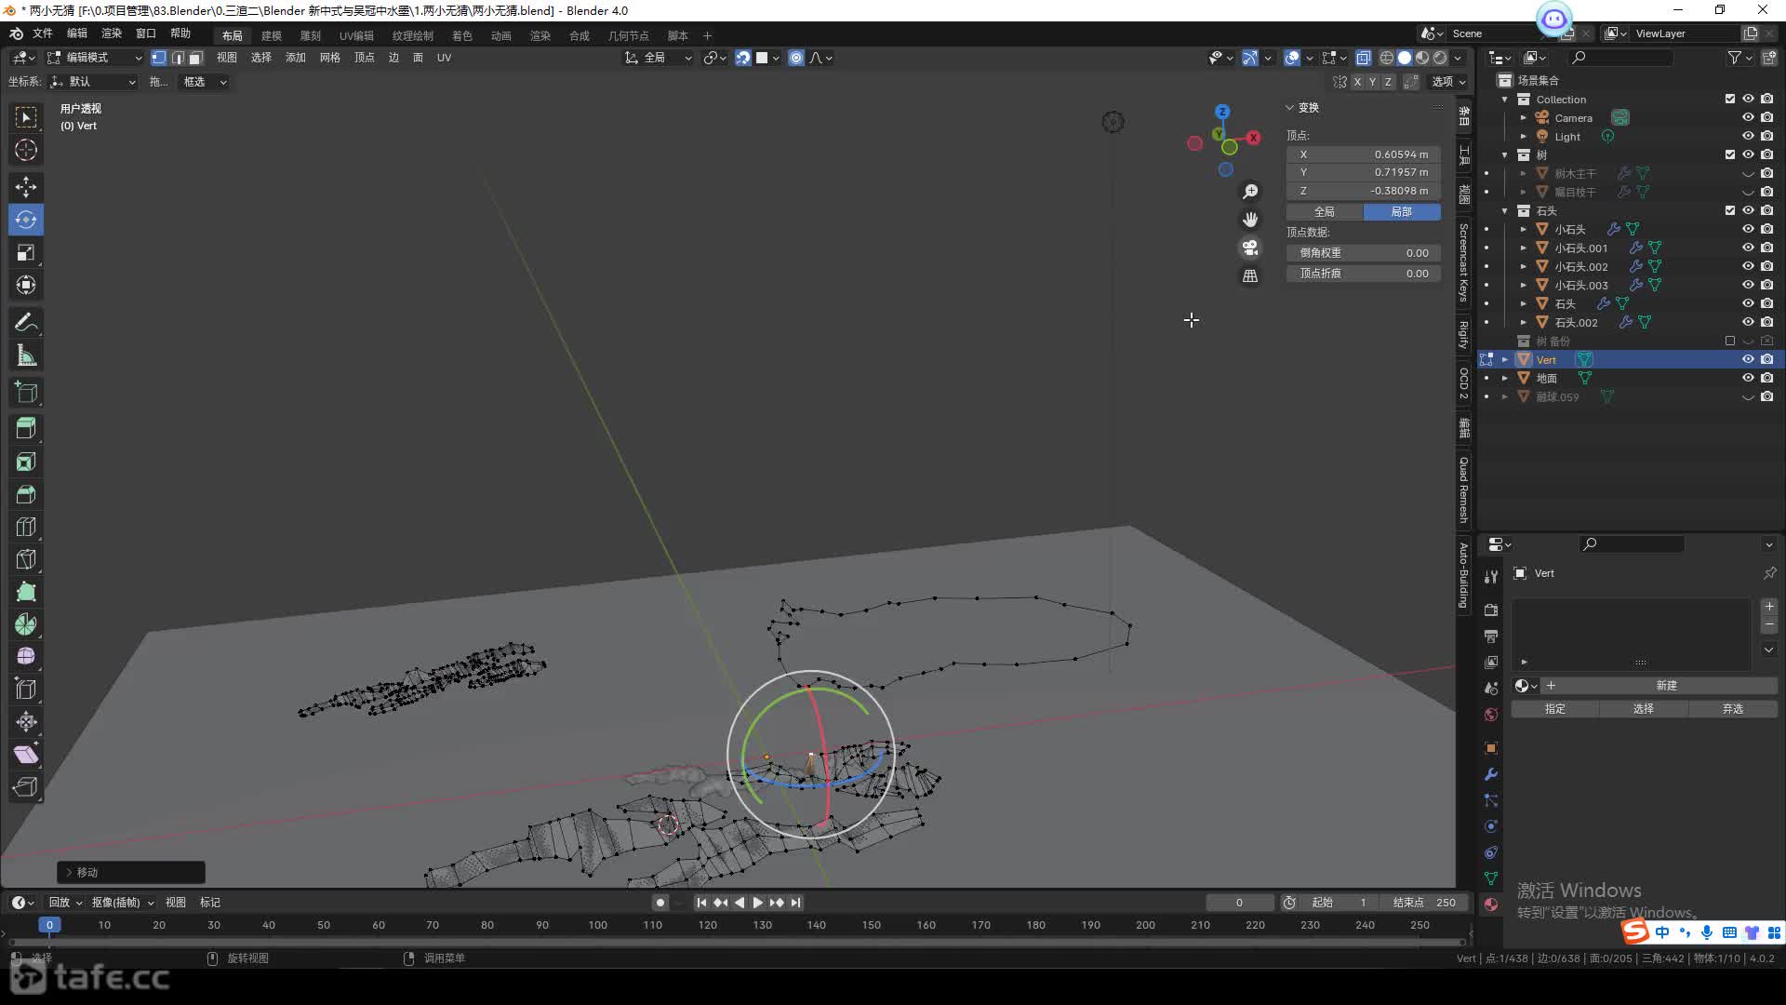Hide the Camera in viewport
The image size is (1786, 1005).
(x=1748, y=117)
